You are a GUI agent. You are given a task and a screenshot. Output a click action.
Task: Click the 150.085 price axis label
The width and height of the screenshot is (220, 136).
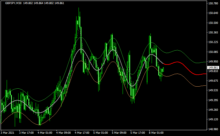pyautogui.click(x=213, y=52)
